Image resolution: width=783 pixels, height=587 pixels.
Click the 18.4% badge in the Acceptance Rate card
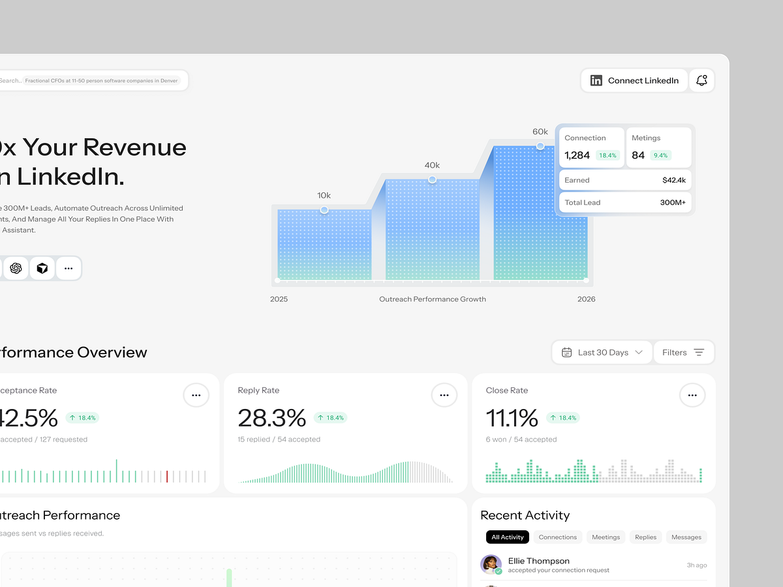(82, 417)
